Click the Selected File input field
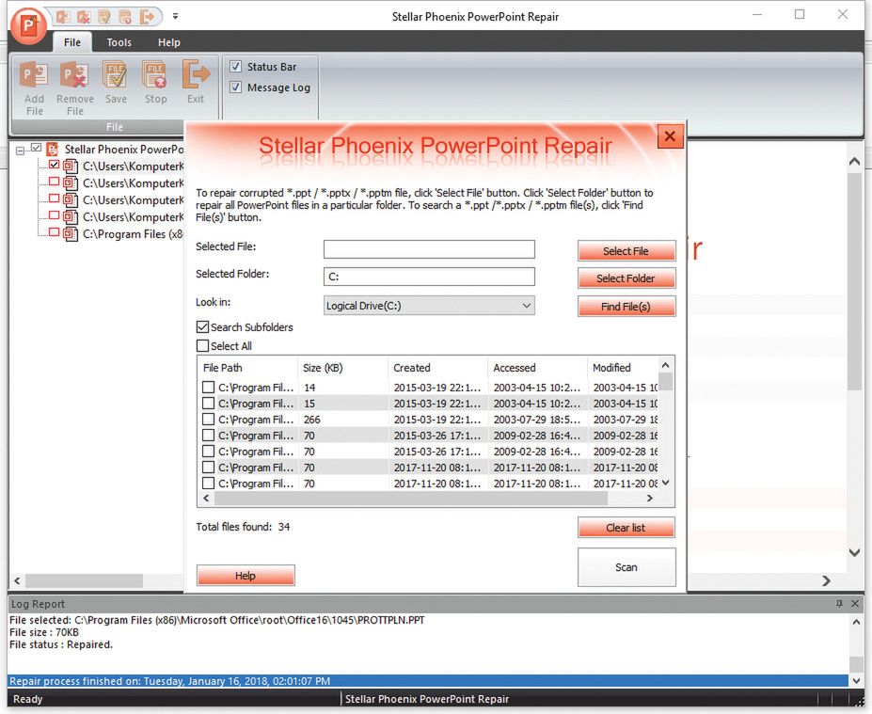This screenshot has height=714, width=872. tap(429, 249)
